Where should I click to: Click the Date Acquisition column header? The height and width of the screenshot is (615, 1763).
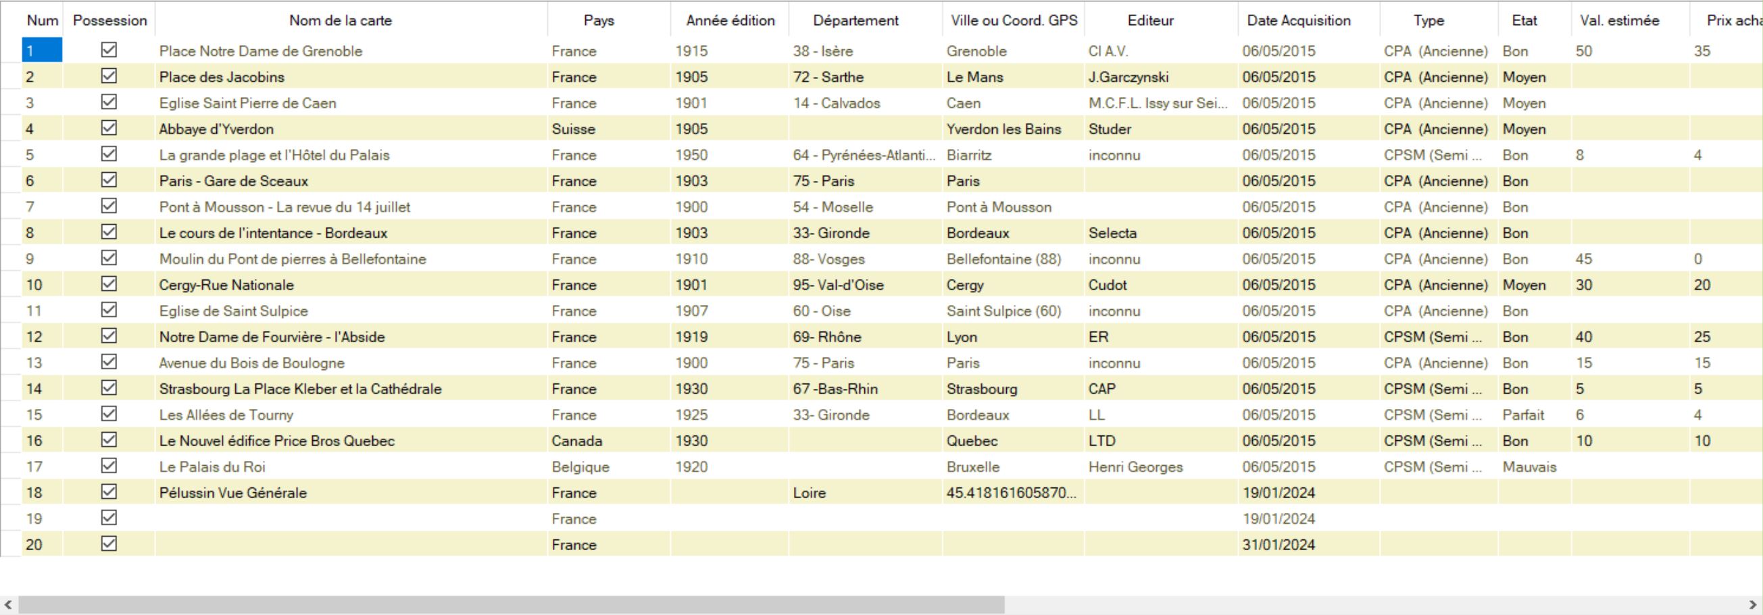coord(1298,20)
